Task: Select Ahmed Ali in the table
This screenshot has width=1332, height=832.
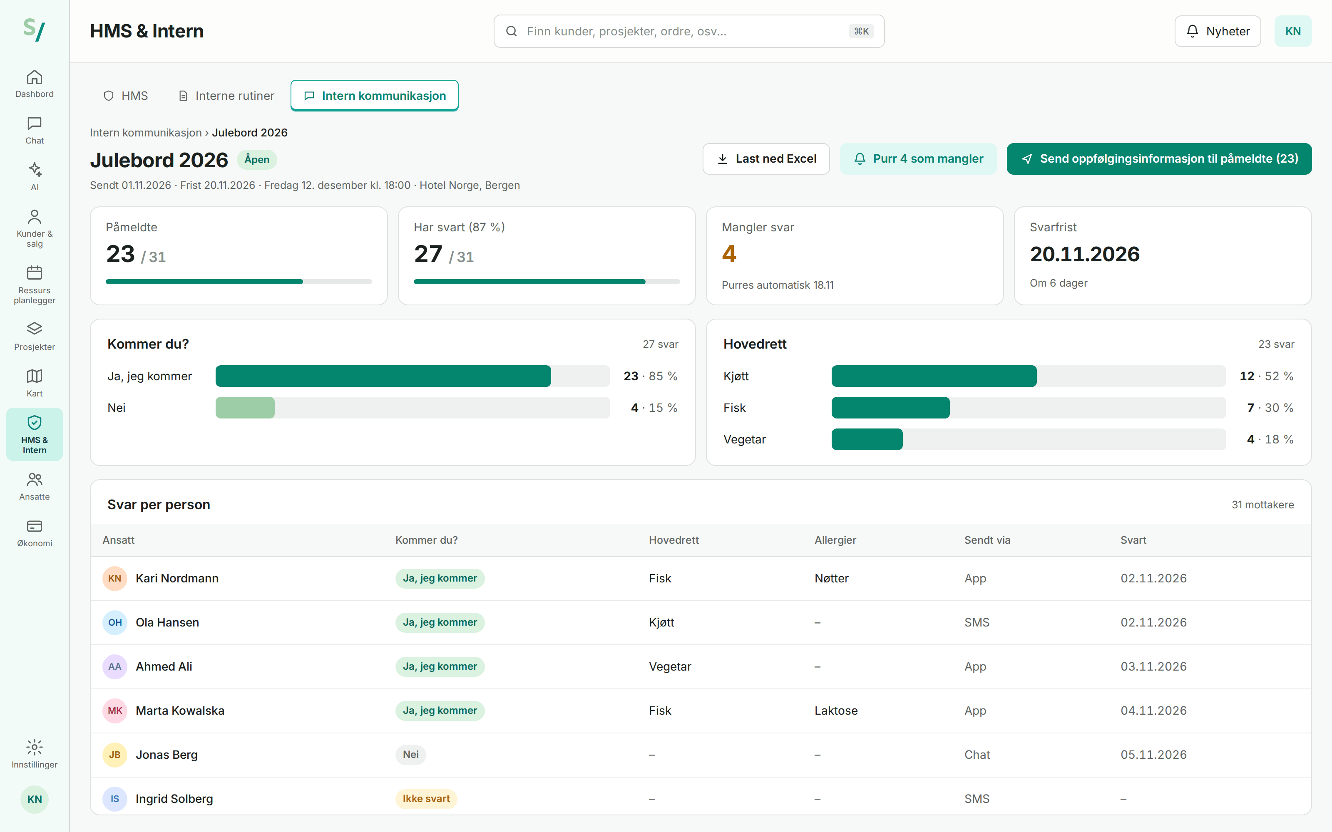Action: (164, 666)
